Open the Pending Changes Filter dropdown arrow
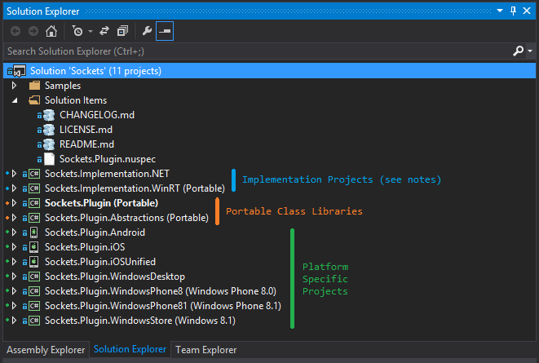Viewport: 539px width, 363px height. tap(91, 31)
